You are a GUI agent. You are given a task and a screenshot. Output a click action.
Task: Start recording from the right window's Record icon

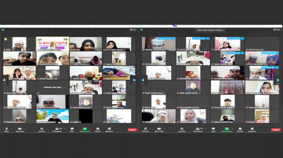[238, 129]
